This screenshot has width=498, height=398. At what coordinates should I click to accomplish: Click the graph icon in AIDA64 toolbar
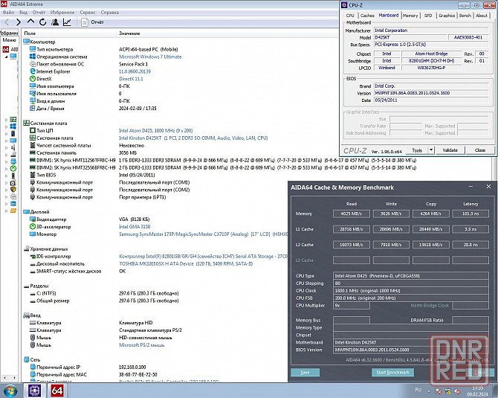[x=68, y=22]
